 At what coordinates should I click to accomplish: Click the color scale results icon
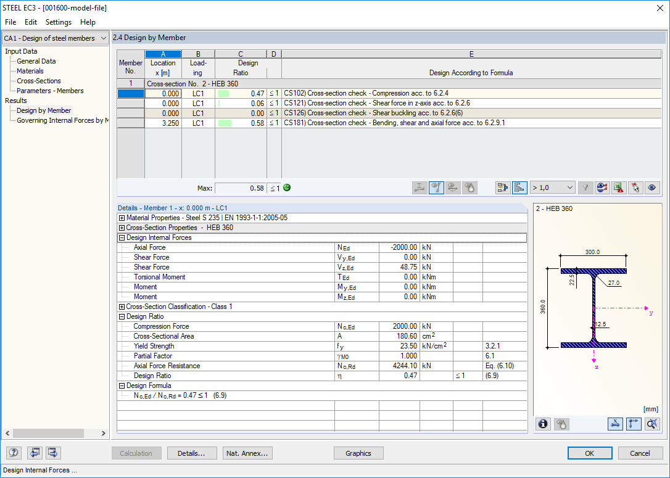[x=602, y=187]
